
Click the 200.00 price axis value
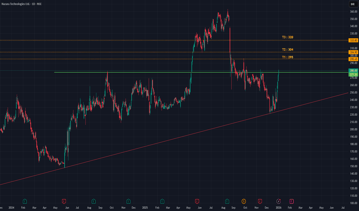(354, 129)
